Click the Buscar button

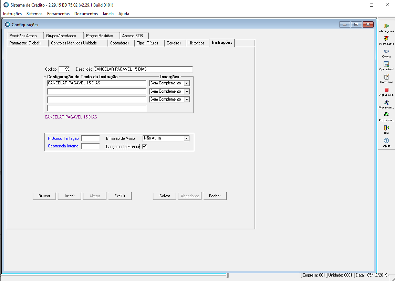pos(44,196)
